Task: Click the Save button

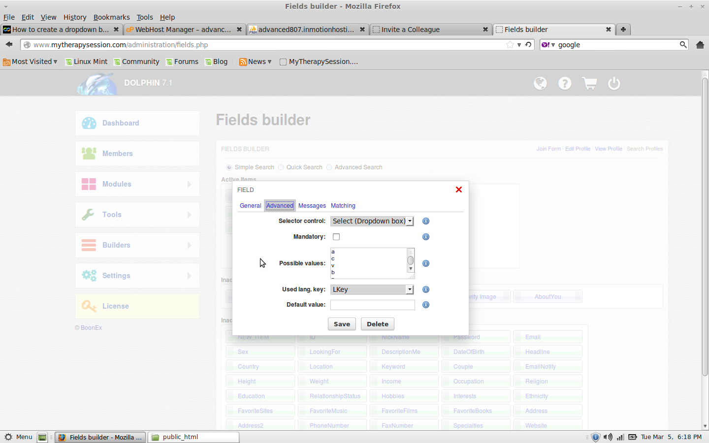Action: pos(342,324)
